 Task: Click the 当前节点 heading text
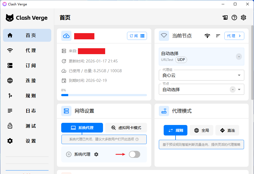(182, 36)
